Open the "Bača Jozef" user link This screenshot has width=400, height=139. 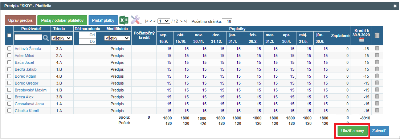[x=24, y=62]
